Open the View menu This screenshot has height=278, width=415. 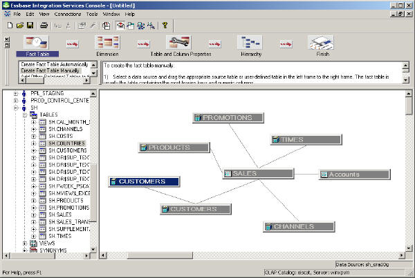tap(44, 14)
